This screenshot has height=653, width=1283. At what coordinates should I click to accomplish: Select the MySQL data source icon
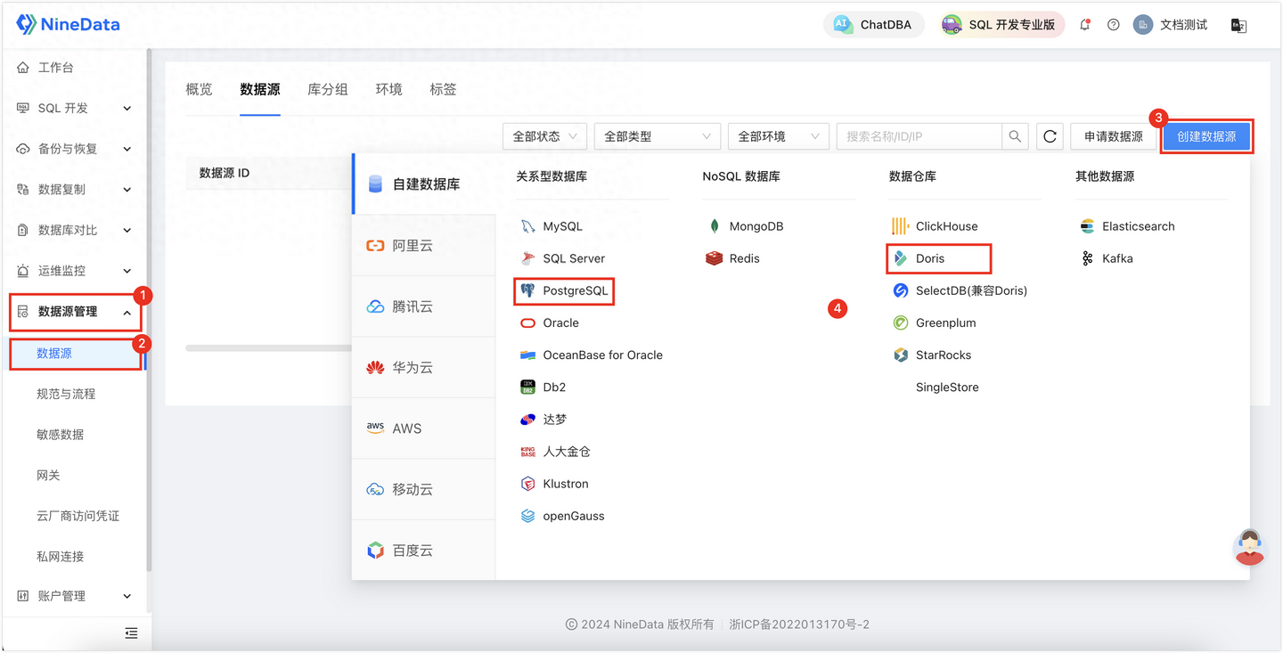(530, 226)
